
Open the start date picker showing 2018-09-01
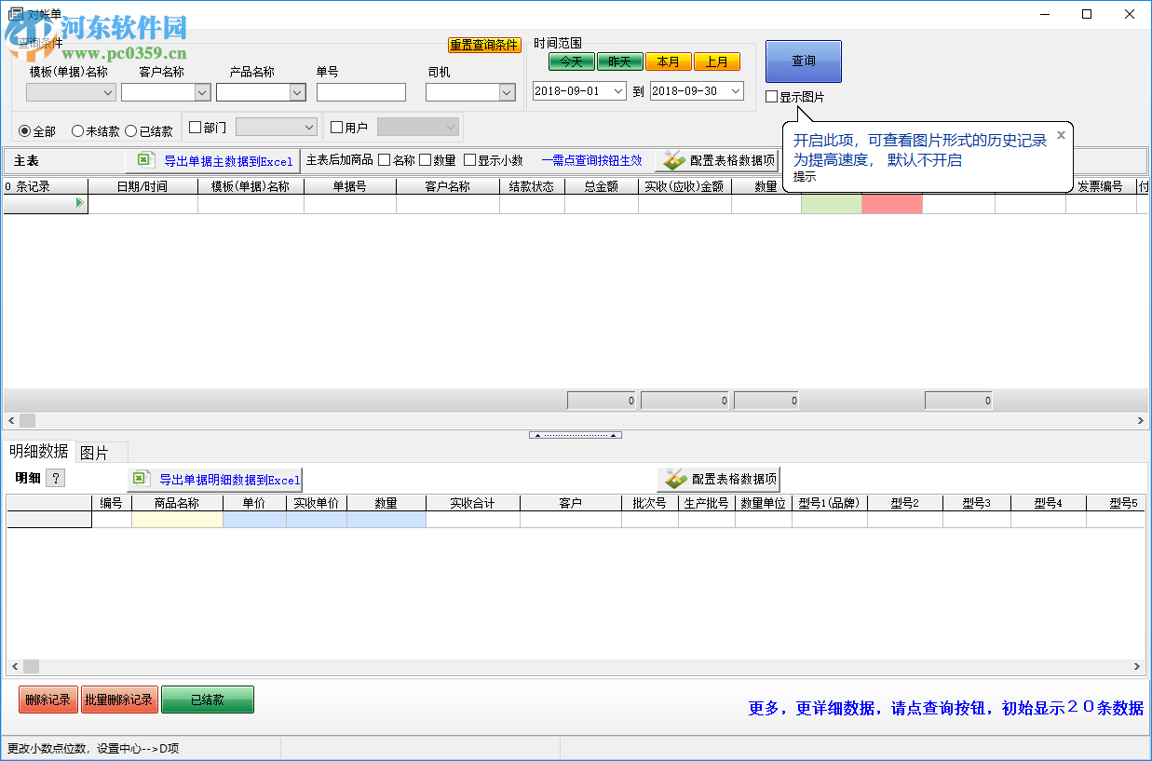click(x=617, y=92)
